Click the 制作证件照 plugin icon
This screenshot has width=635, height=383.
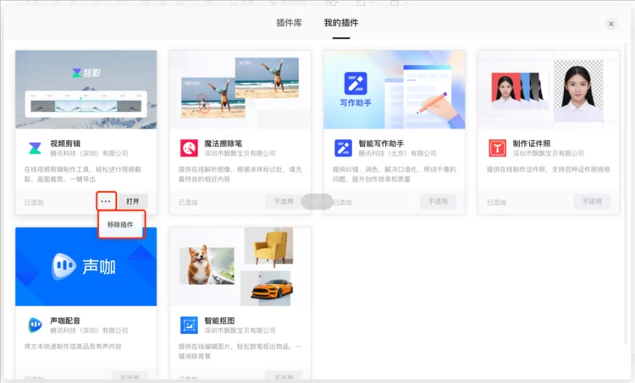497,148
